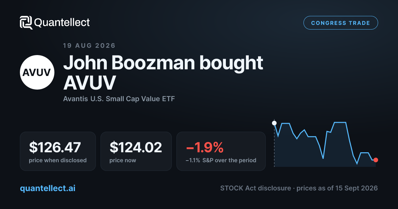Screen dimensions: 398x209
Task: Click the John Boozman bought AVUV headline
Action: click(163, 73)
